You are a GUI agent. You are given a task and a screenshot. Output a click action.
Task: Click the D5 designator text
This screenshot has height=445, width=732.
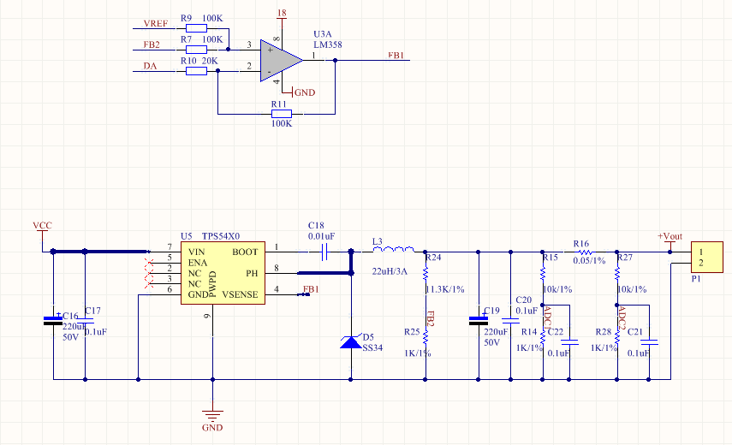click(x=368, y=337)
